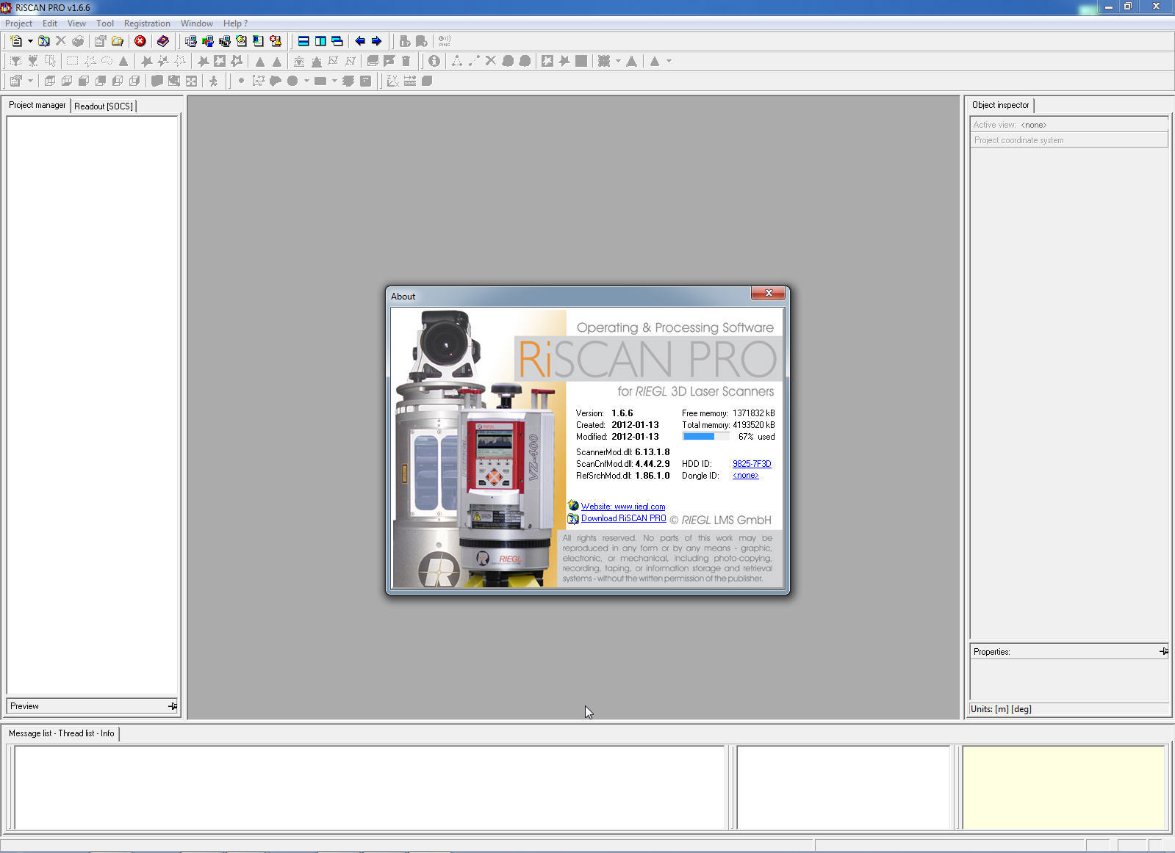Open dropdown arrow beside the circle shape

click(x=306, y=81)
